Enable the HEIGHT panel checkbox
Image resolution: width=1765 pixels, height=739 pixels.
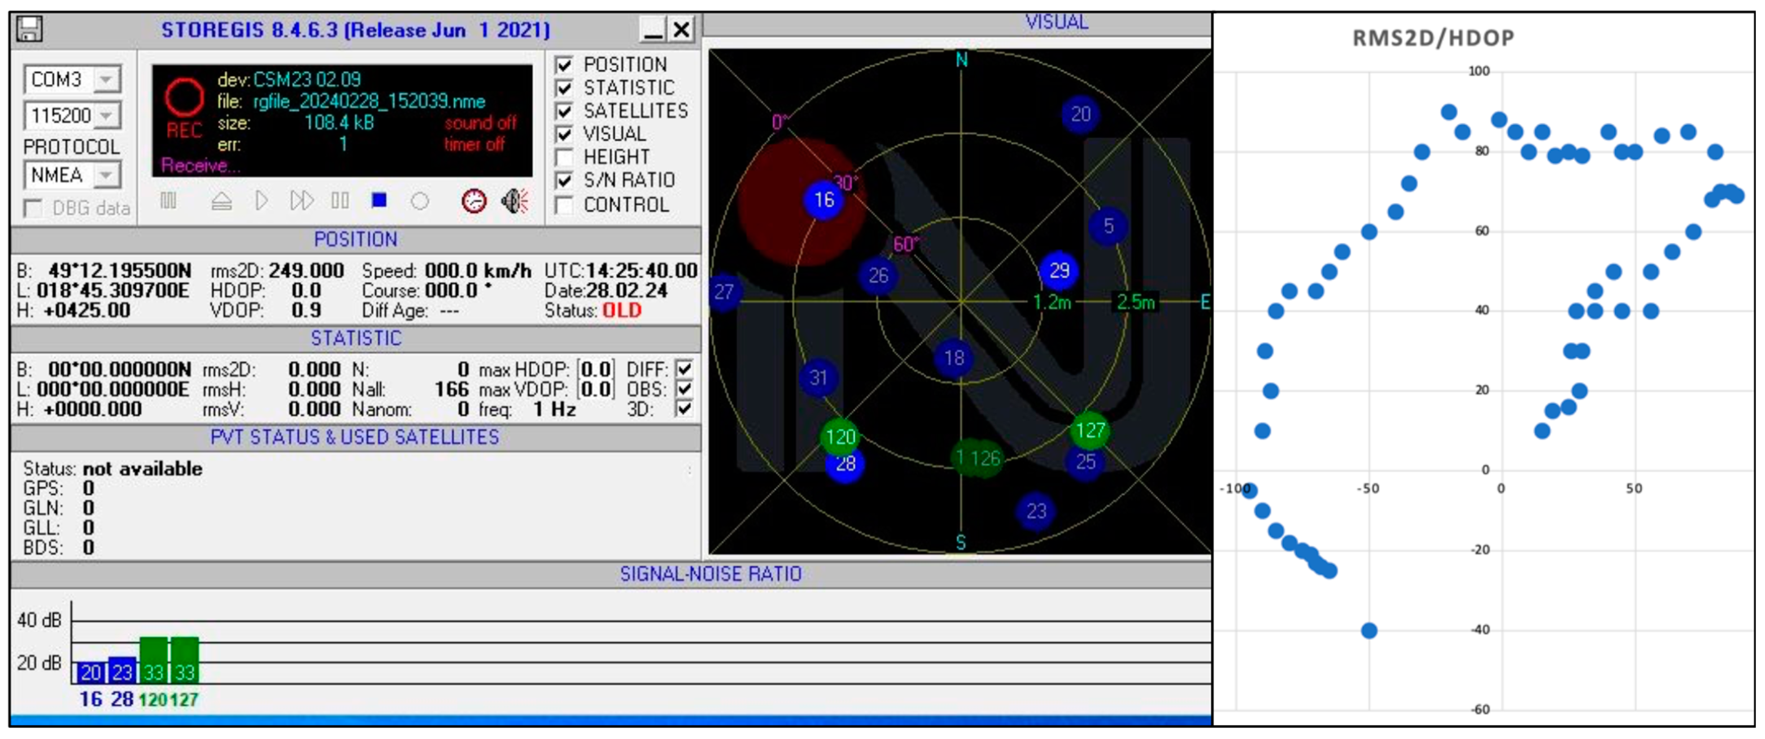(x=564, y=157)
